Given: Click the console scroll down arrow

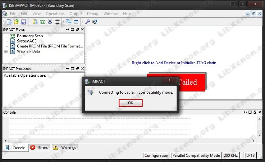Looking at the screenshot, I should [259, 136].
